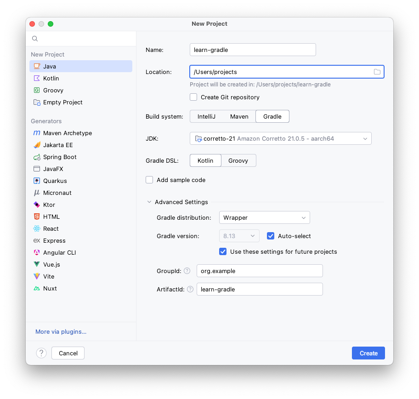Select JavaFX generator label

click(53, 169)
